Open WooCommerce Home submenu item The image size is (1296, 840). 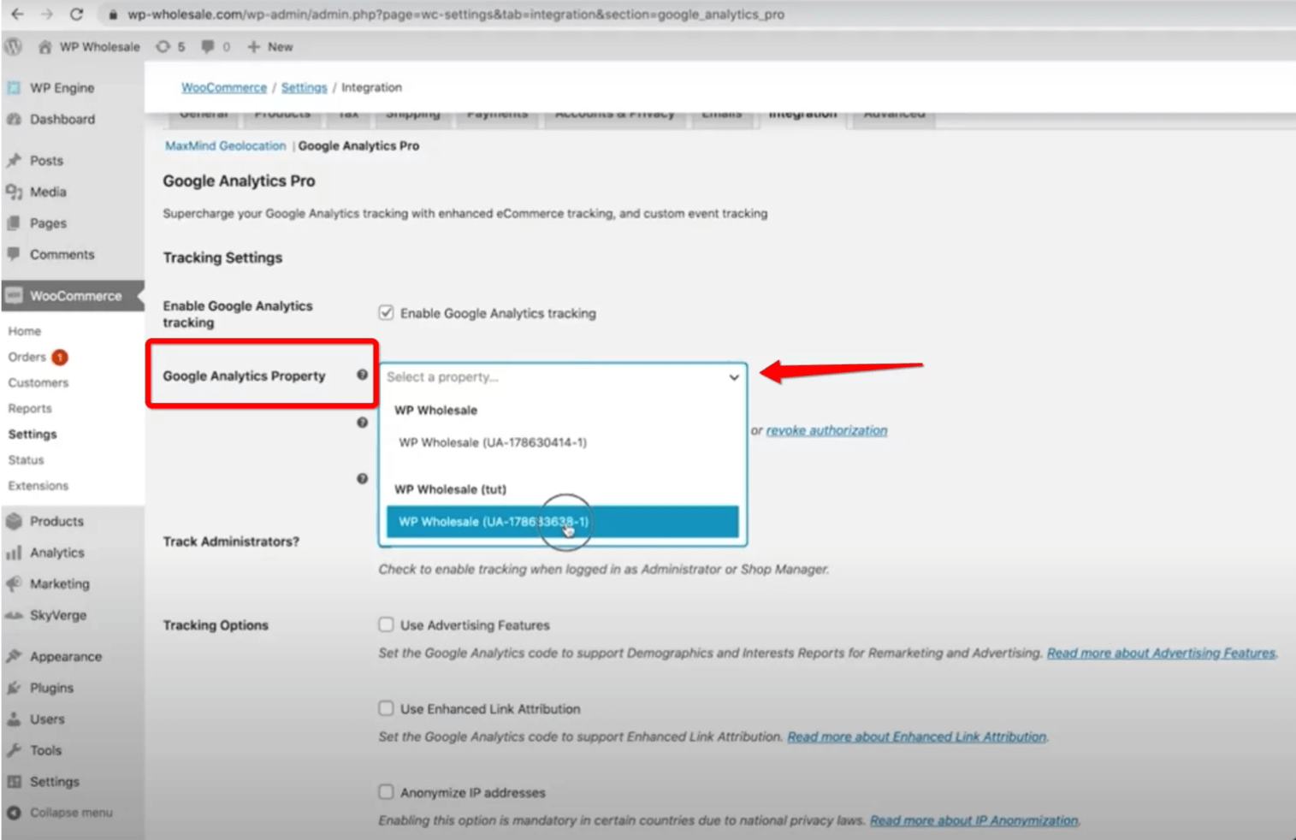tap(25, 331)
